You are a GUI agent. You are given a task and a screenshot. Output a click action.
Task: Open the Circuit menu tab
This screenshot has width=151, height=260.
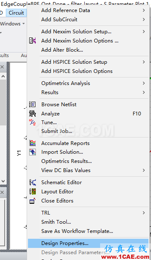(16, 13)
